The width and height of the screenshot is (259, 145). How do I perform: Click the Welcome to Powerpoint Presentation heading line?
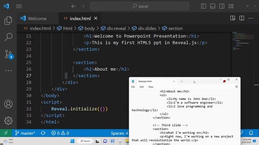(x=141, y=36)
